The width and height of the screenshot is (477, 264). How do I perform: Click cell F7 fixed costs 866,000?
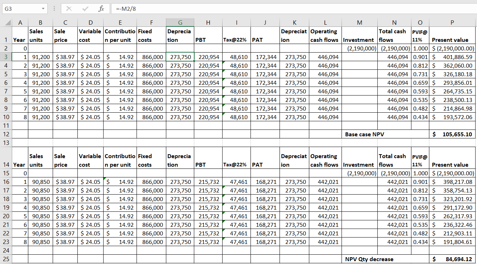click(151, 91)
